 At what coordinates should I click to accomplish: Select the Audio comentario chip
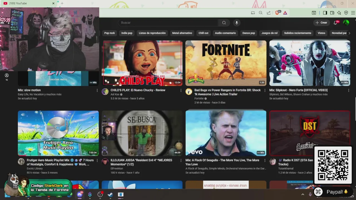pos(225,33)
